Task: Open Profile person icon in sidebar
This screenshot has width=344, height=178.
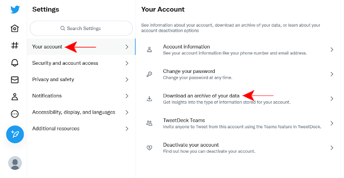Action: point(15,97)
